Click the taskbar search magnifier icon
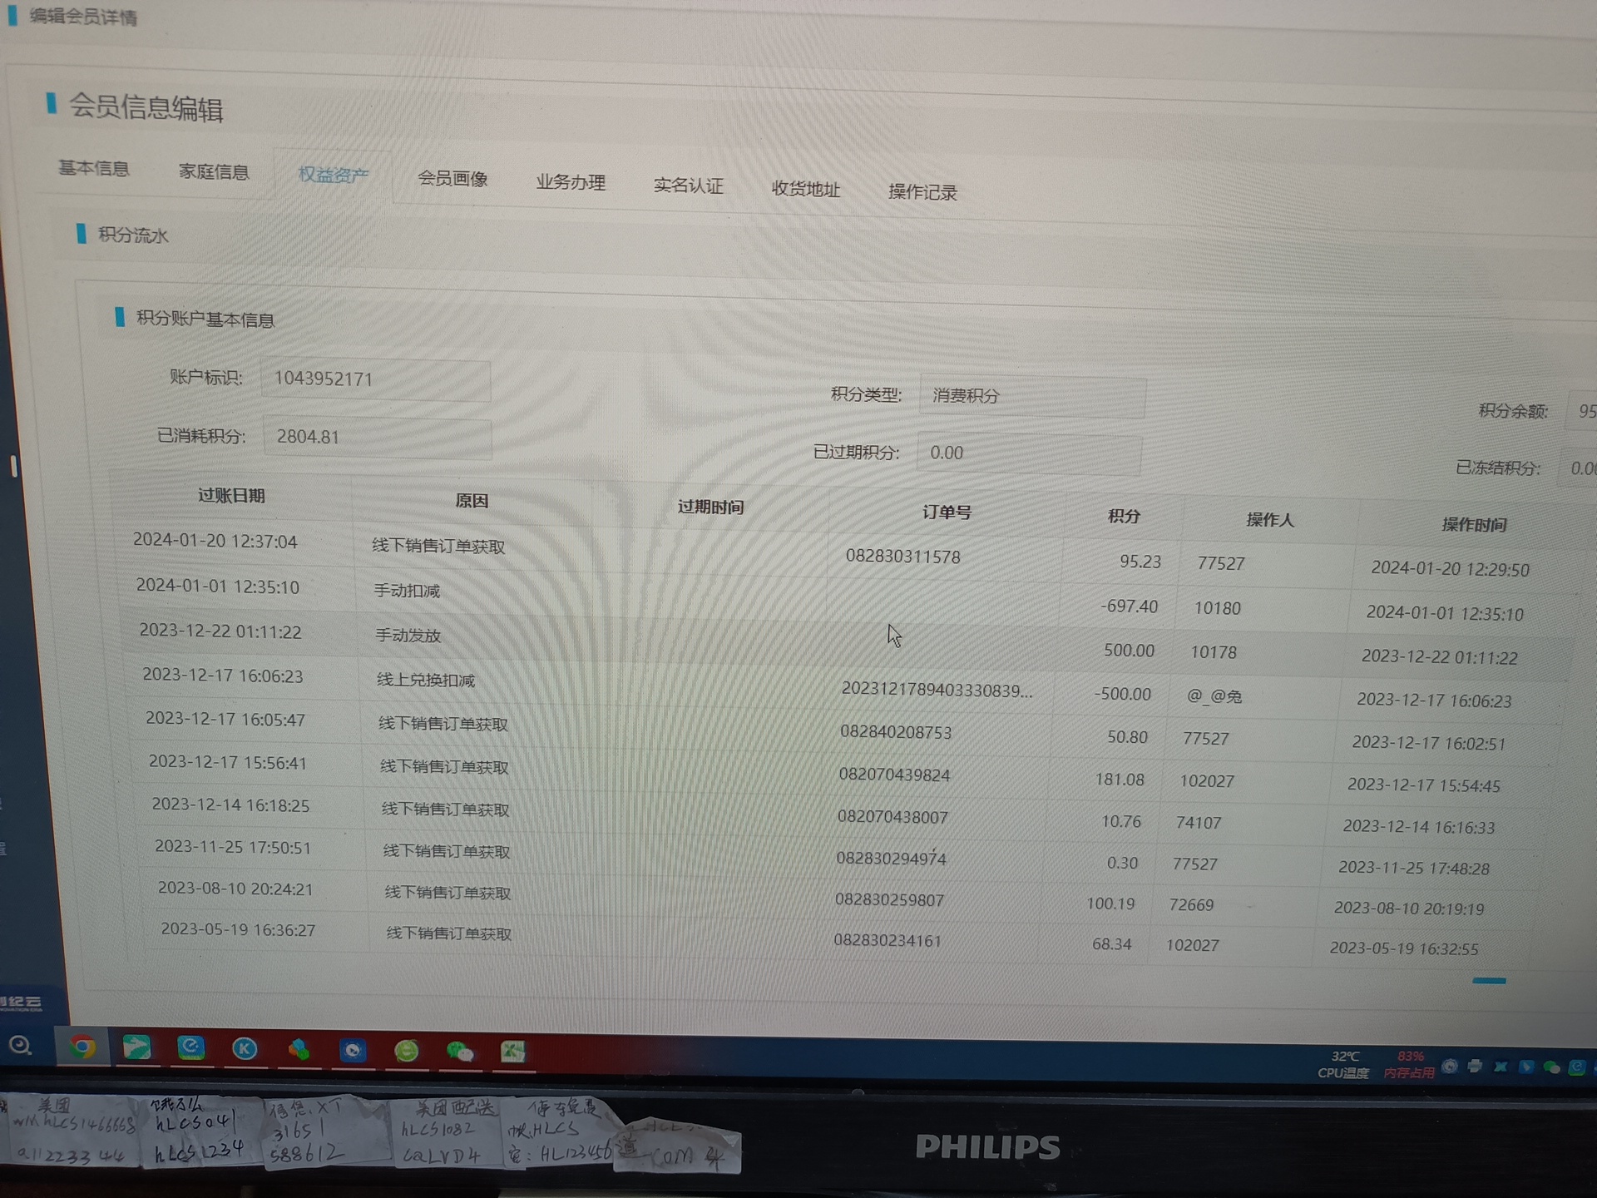Image resolution: width=1597 pixels, height=1198 pixels. [x=20, y=1045]
